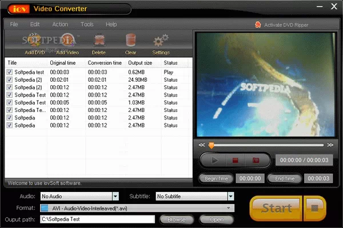
Task: Click the 24.90MB output size cell
Action: pos(138,80)
